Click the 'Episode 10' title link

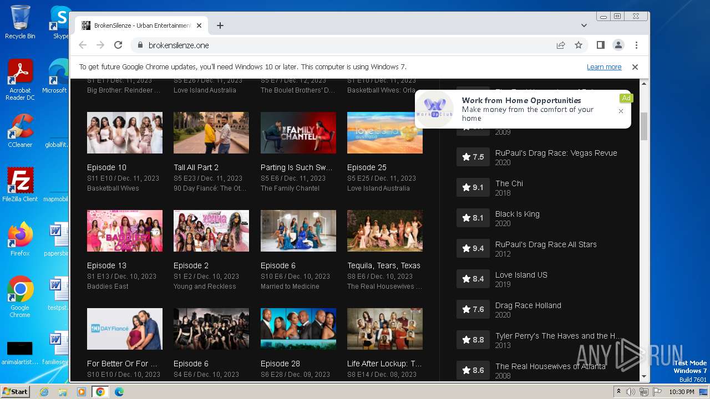pyautogui.click(x=106, y=167)
